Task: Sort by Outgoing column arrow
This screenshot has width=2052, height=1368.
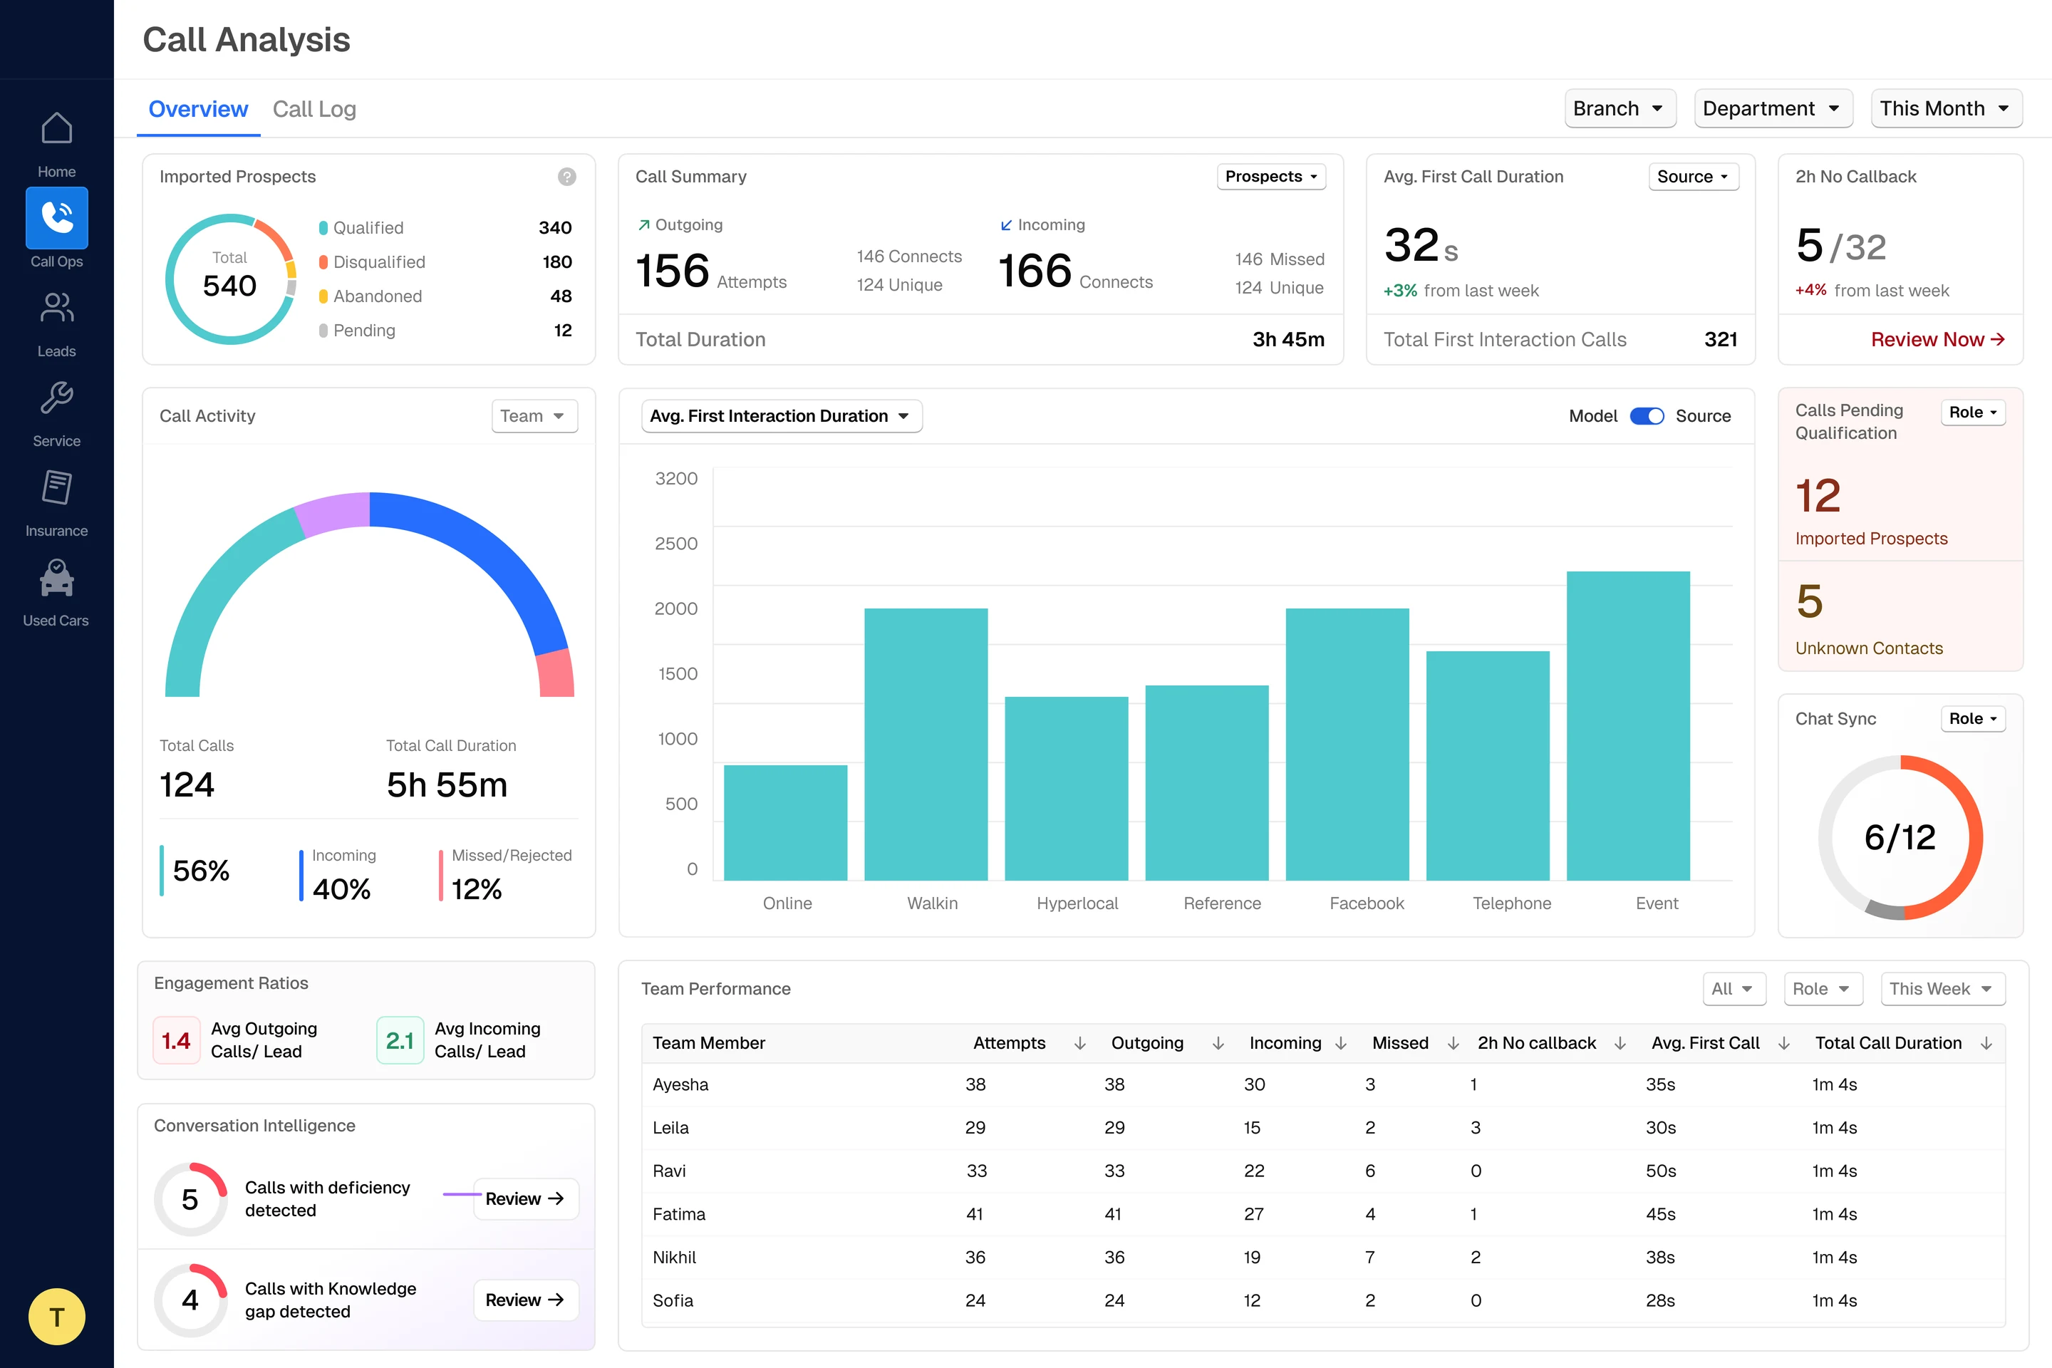Action: pyautogui.click(x=1218, y=1043)
